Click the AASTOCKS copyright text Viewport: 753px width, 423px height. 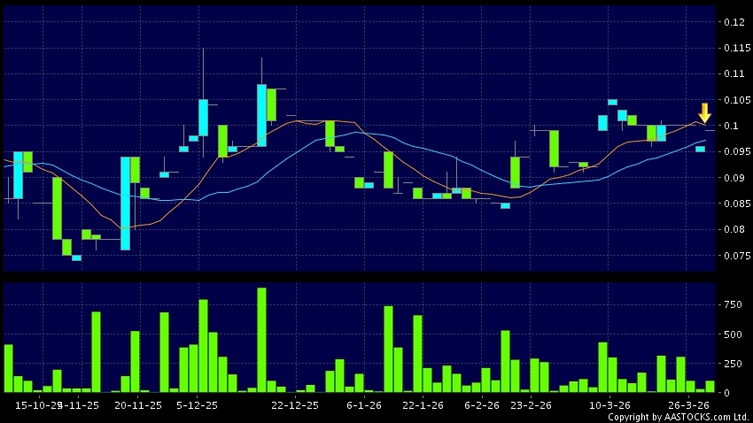679,416
